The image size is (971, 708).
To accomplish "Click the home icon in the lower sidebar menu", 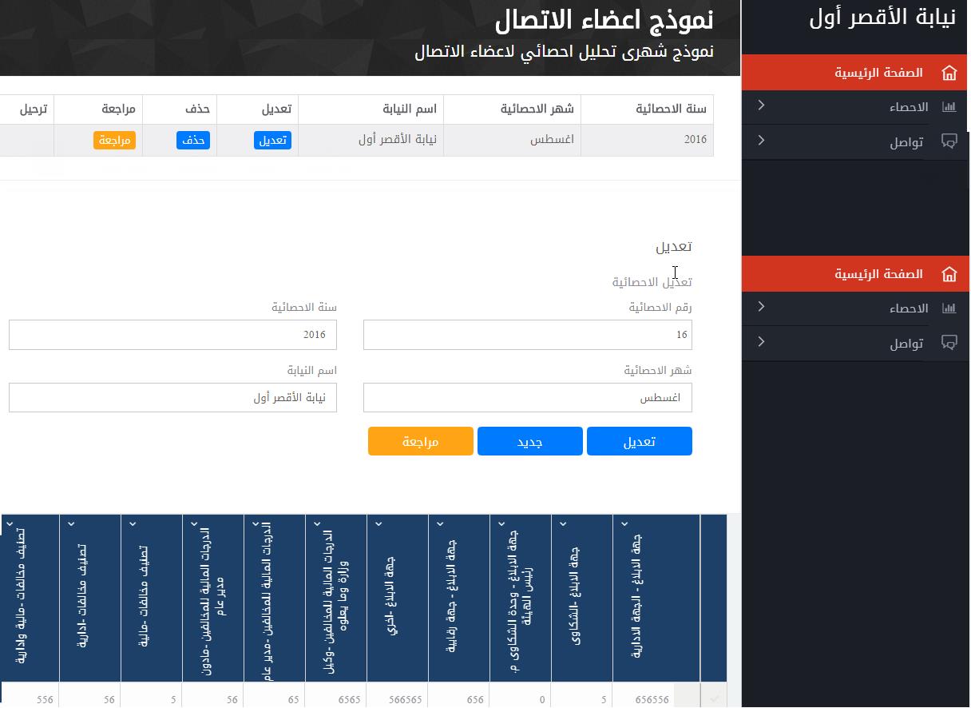I will tap(949, 274).
